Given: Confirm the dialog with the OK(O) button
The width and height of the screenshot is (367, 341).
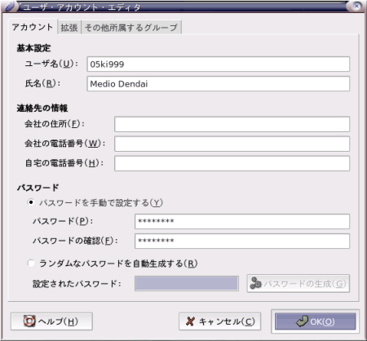Looking at the screenshot, I should [315, 321].
